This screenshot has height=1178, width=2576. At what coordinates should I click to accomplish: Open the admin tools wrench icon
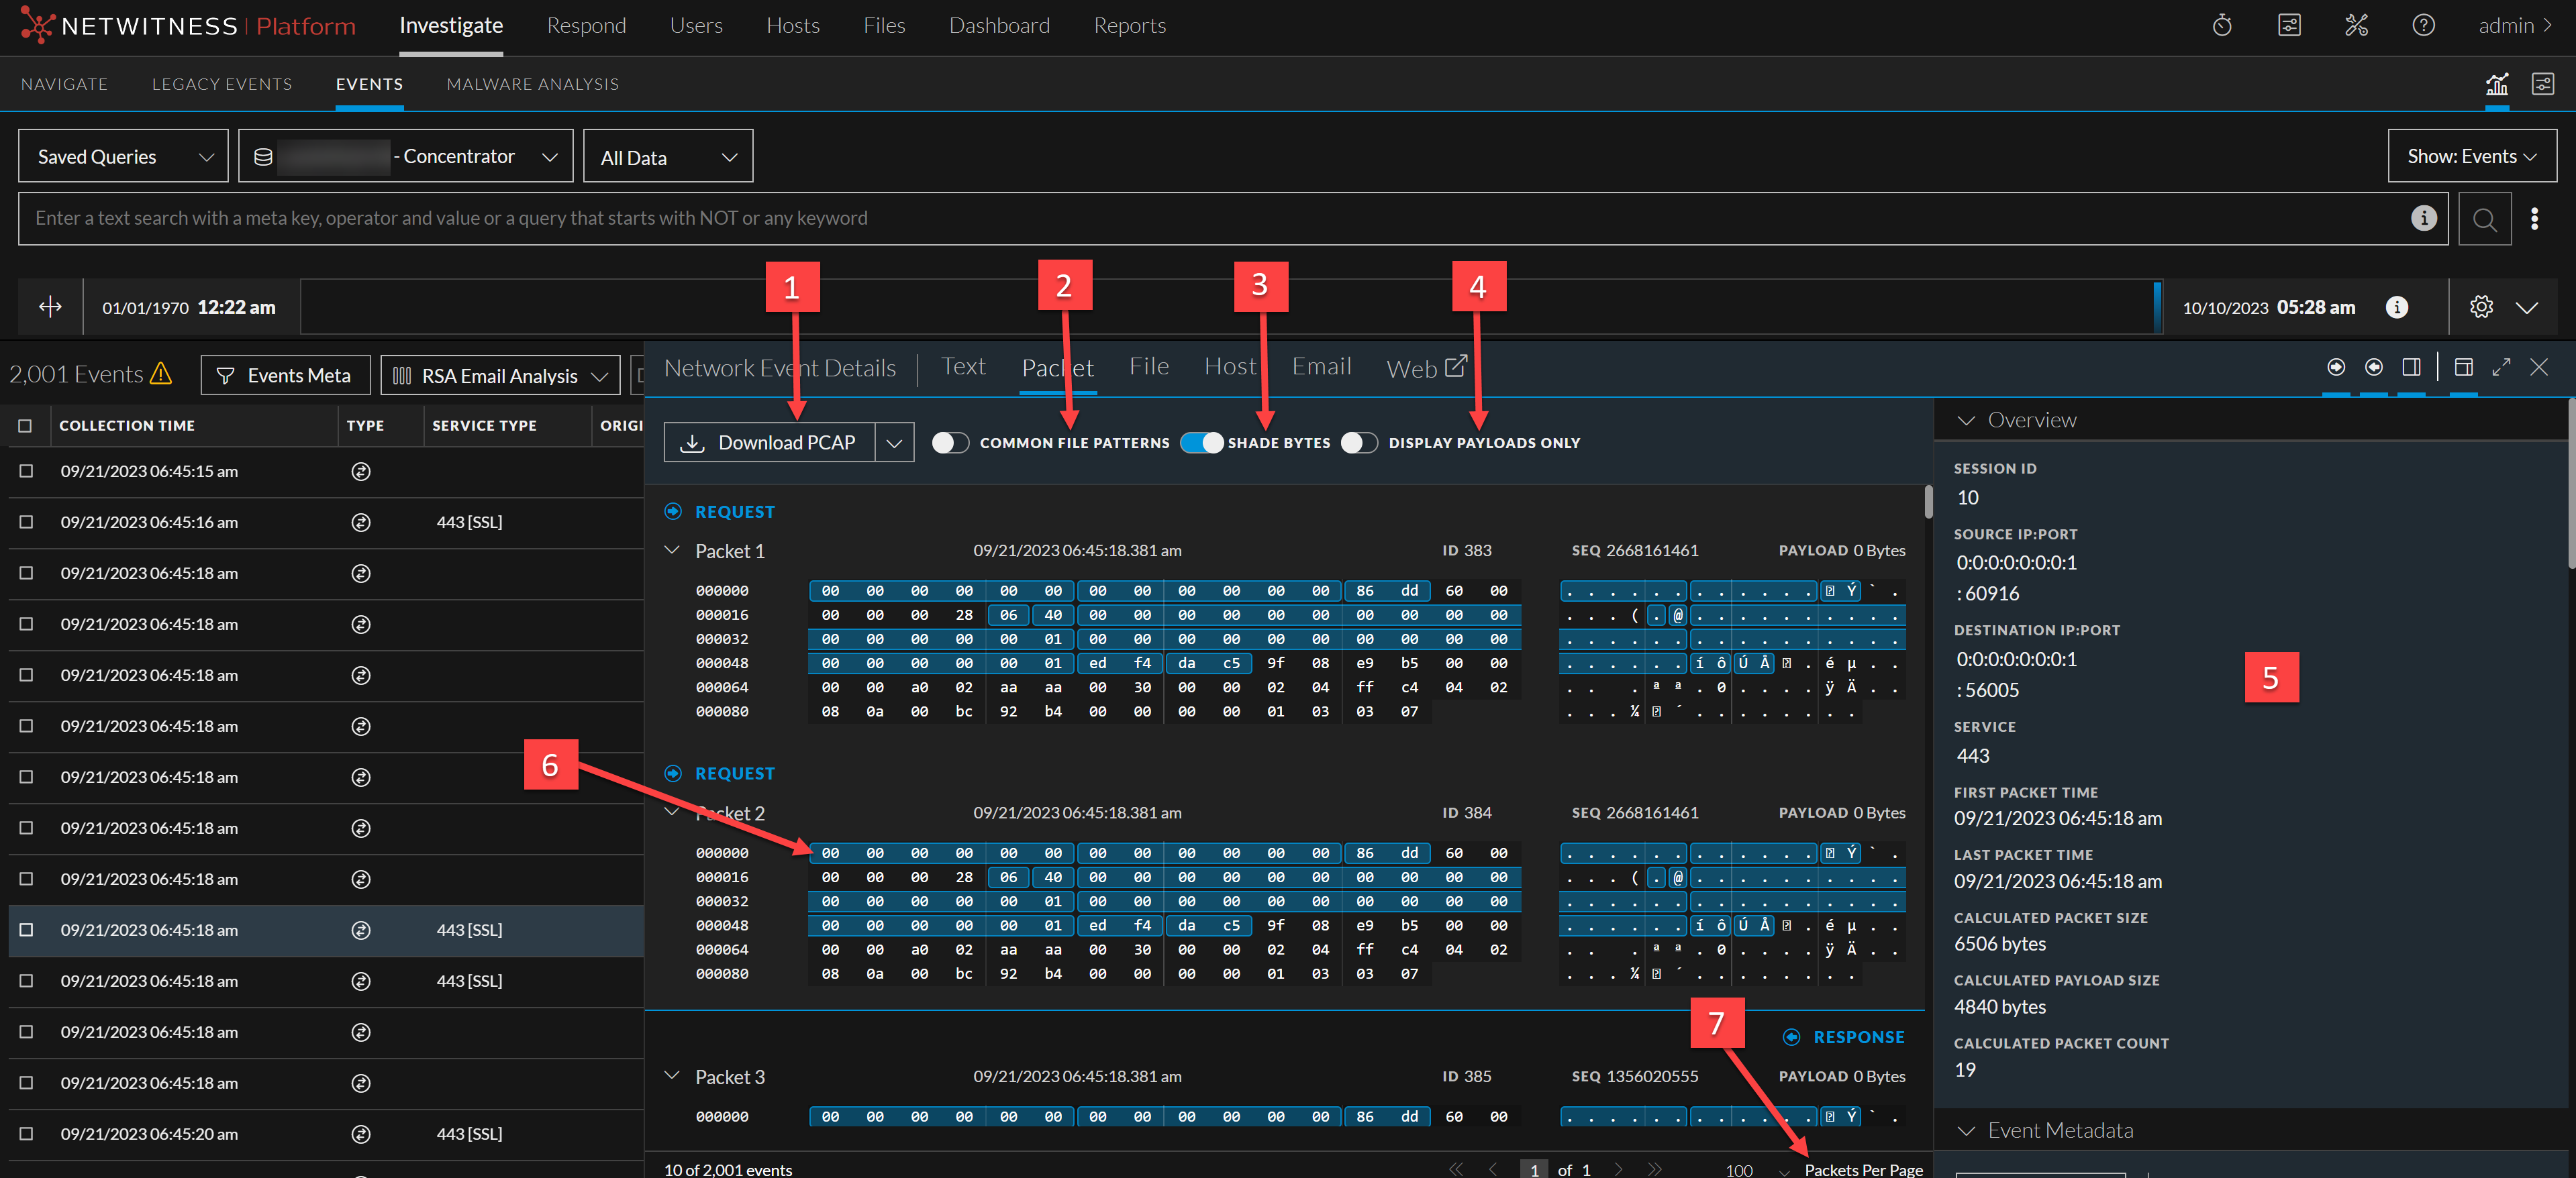pyautogui.click(x=2356, y=26)
